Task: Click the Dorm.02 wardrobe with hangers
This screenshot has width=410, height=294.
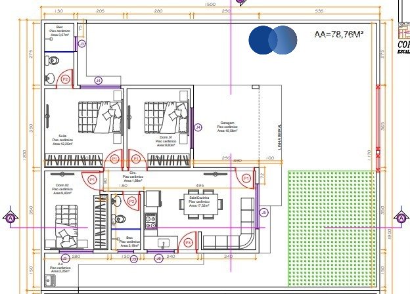Action: [101, 222]
